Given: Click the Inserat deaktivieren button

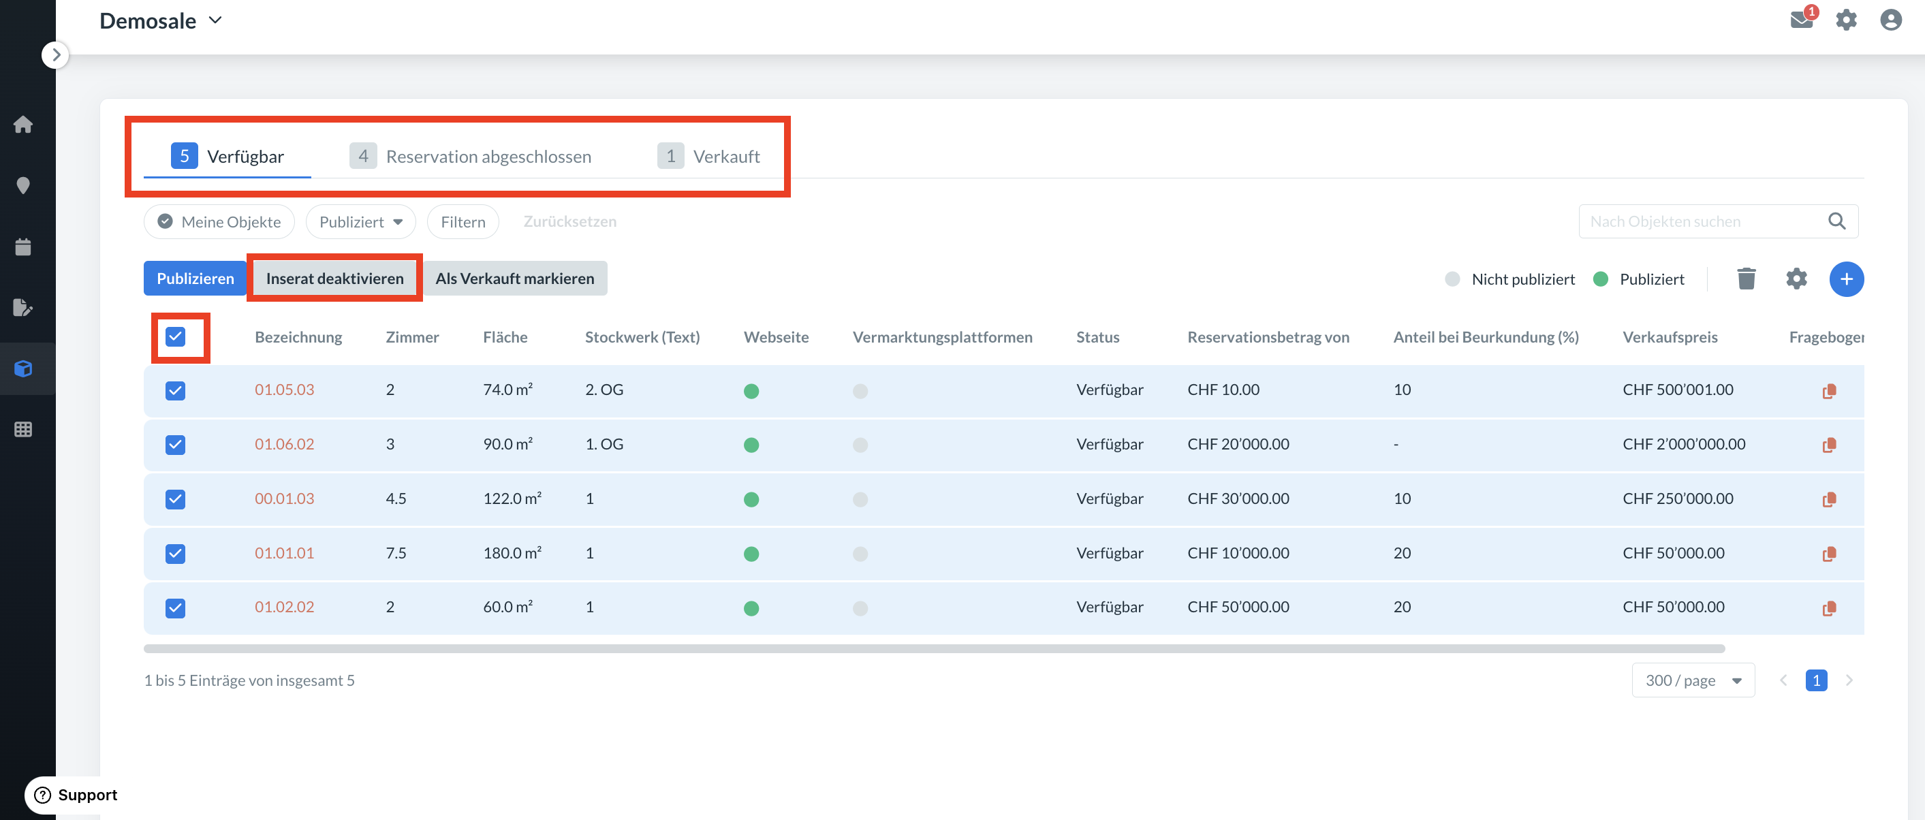Looking at the screenshot, I should tap(334, 278).
